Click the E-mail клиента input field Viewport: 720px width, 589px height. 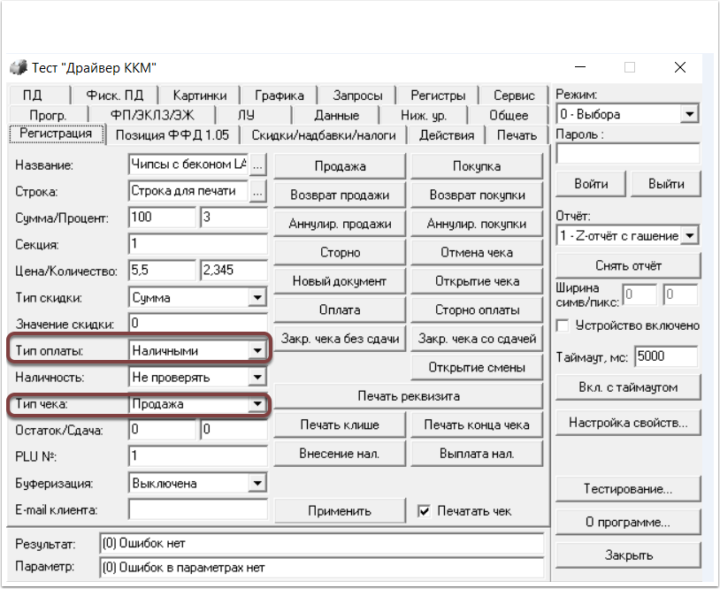coord(198,509)
